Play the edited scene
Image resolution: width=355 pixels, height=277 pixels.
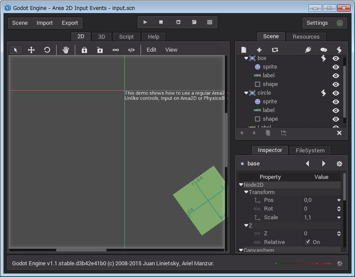tap(178, 22)
